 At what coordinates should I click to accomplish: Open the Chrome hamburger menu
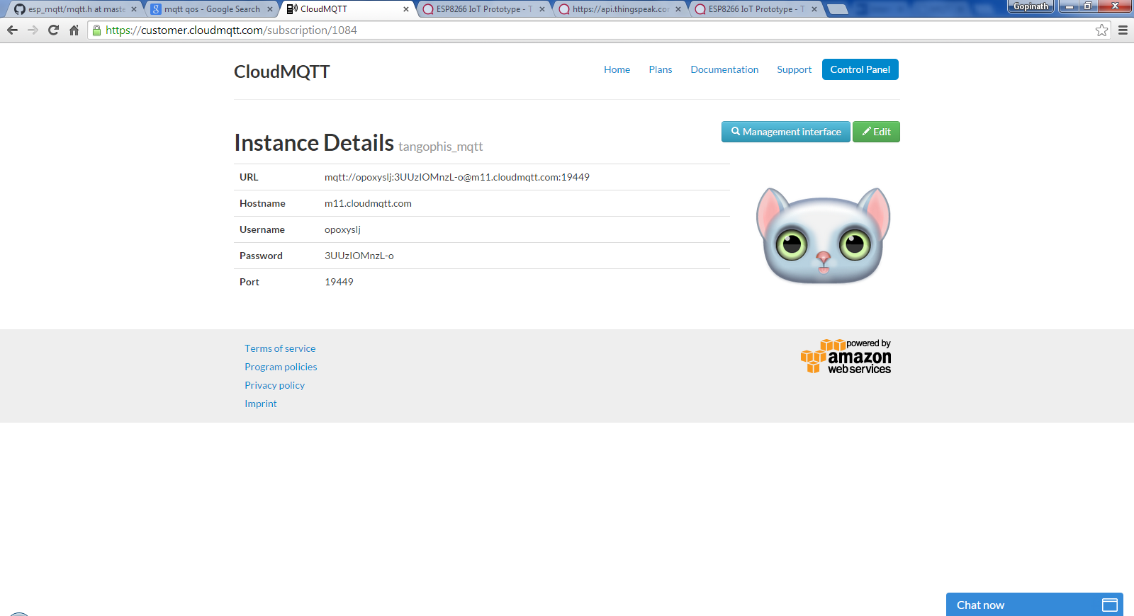click(x=1123, y=30)
